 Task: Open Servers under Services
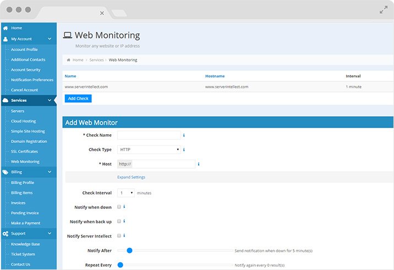point(18,111)
